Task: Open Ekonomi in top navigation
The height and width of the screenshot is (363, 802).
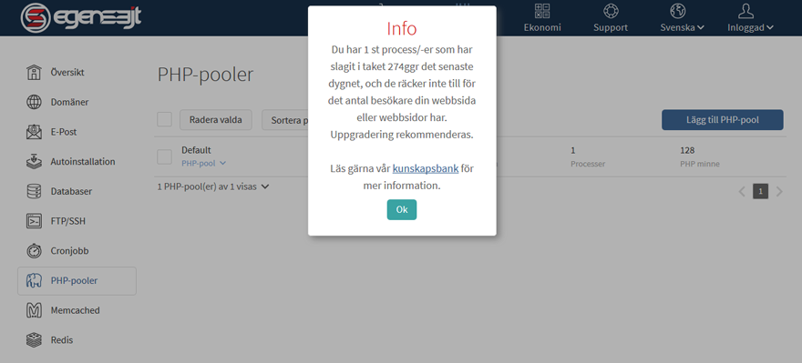Action: pos(542,27)
